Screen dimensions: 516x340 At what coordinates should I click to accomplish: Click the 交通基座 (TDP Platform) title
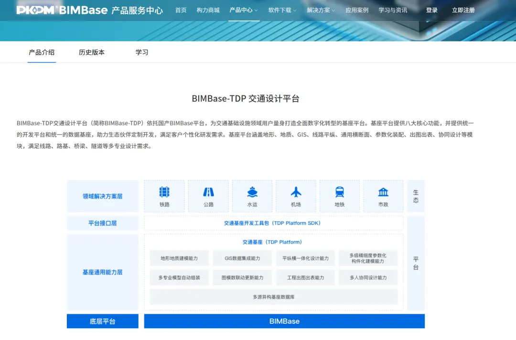(272, 242)
